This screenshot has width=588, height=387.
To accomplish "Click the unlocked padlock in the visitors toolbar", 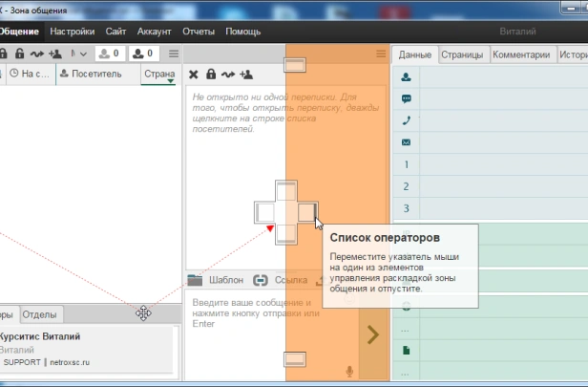I will [x=19, y=54].
